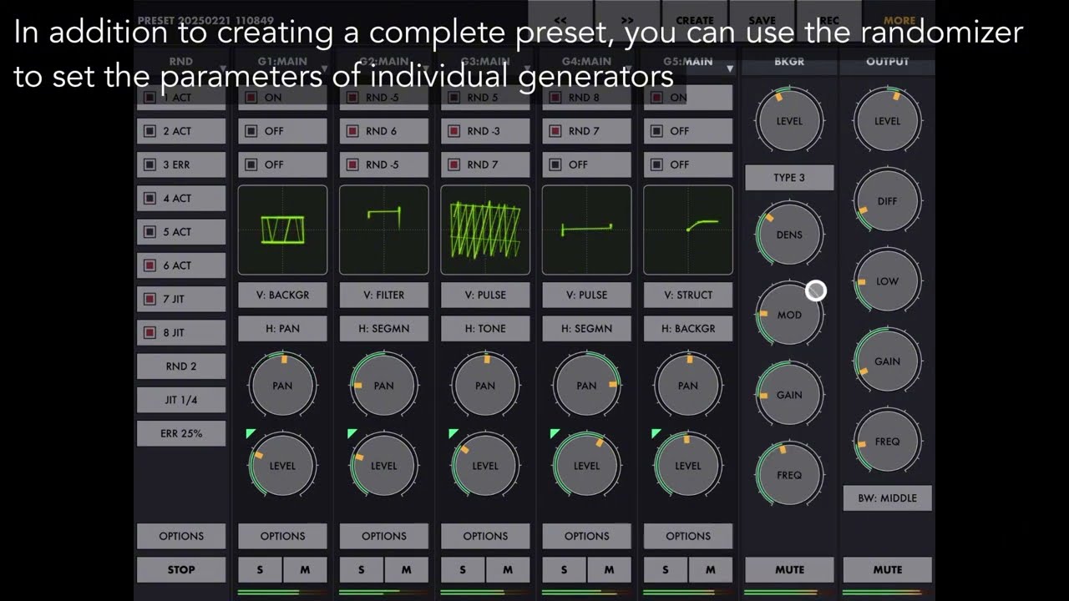Toggle the RND -3 checkbox in G3
This screenshot has height=601, width=1069.
(453, 131)
